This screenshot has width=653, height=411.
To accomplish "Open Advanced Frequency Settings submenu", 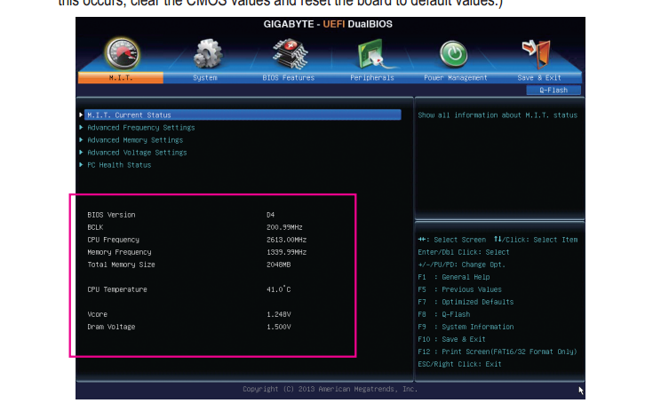I will pyautogui.click(x=140, y=128).
